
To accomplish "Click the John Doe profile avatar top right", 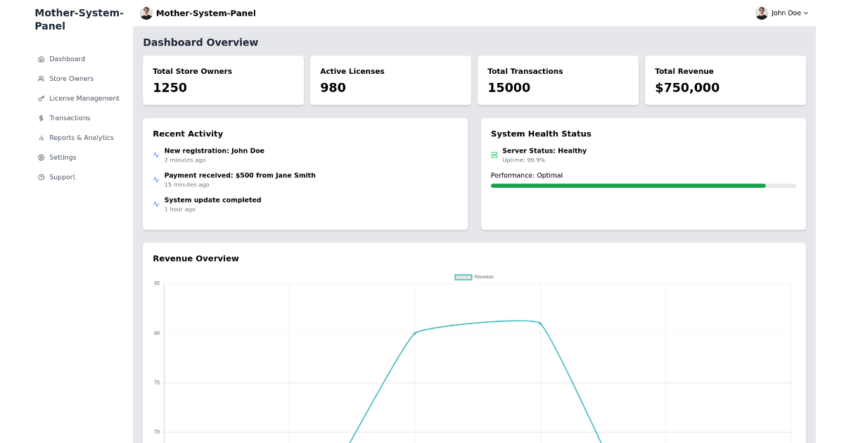I will point(761,13).
